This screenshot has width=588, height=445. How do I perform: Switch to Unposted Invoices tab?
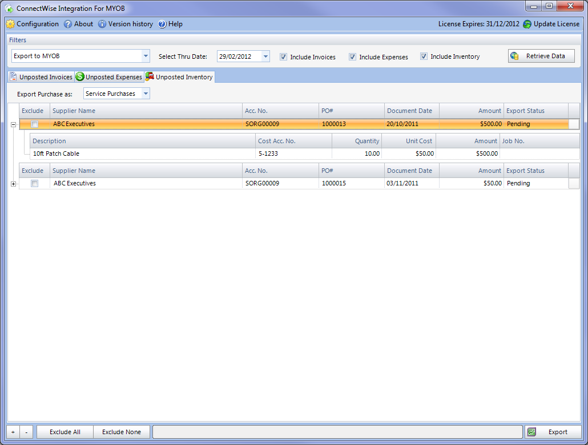[41, 76]
